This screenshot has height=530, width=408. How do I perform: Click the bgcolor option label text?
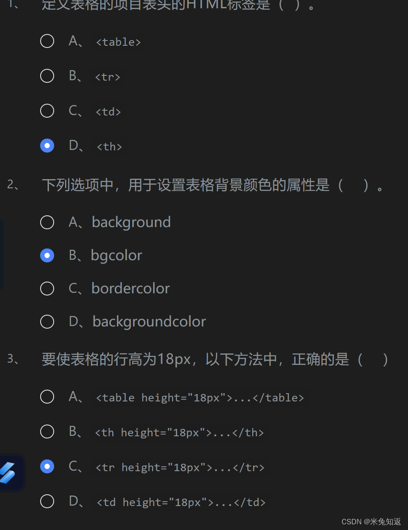click(x=116, y=255)
